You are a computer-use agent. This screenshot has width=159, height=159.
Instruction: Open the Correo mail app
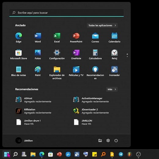tap(95, 38)
